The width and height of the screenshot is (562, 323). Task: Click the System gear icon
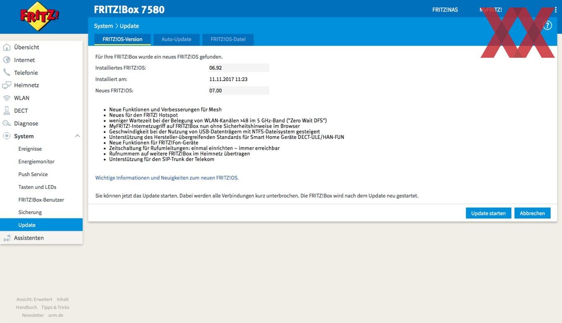7,136
